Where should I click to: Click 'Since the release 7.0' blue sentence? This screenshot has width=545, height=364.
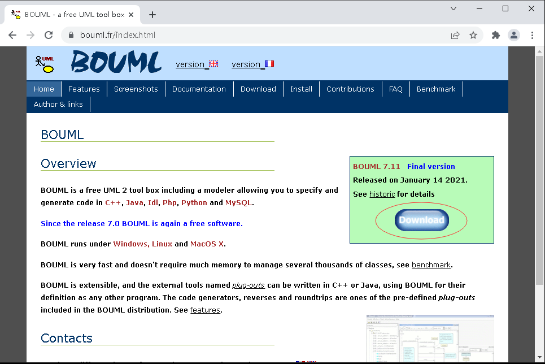pyautogui.click(x=142, y=223)
